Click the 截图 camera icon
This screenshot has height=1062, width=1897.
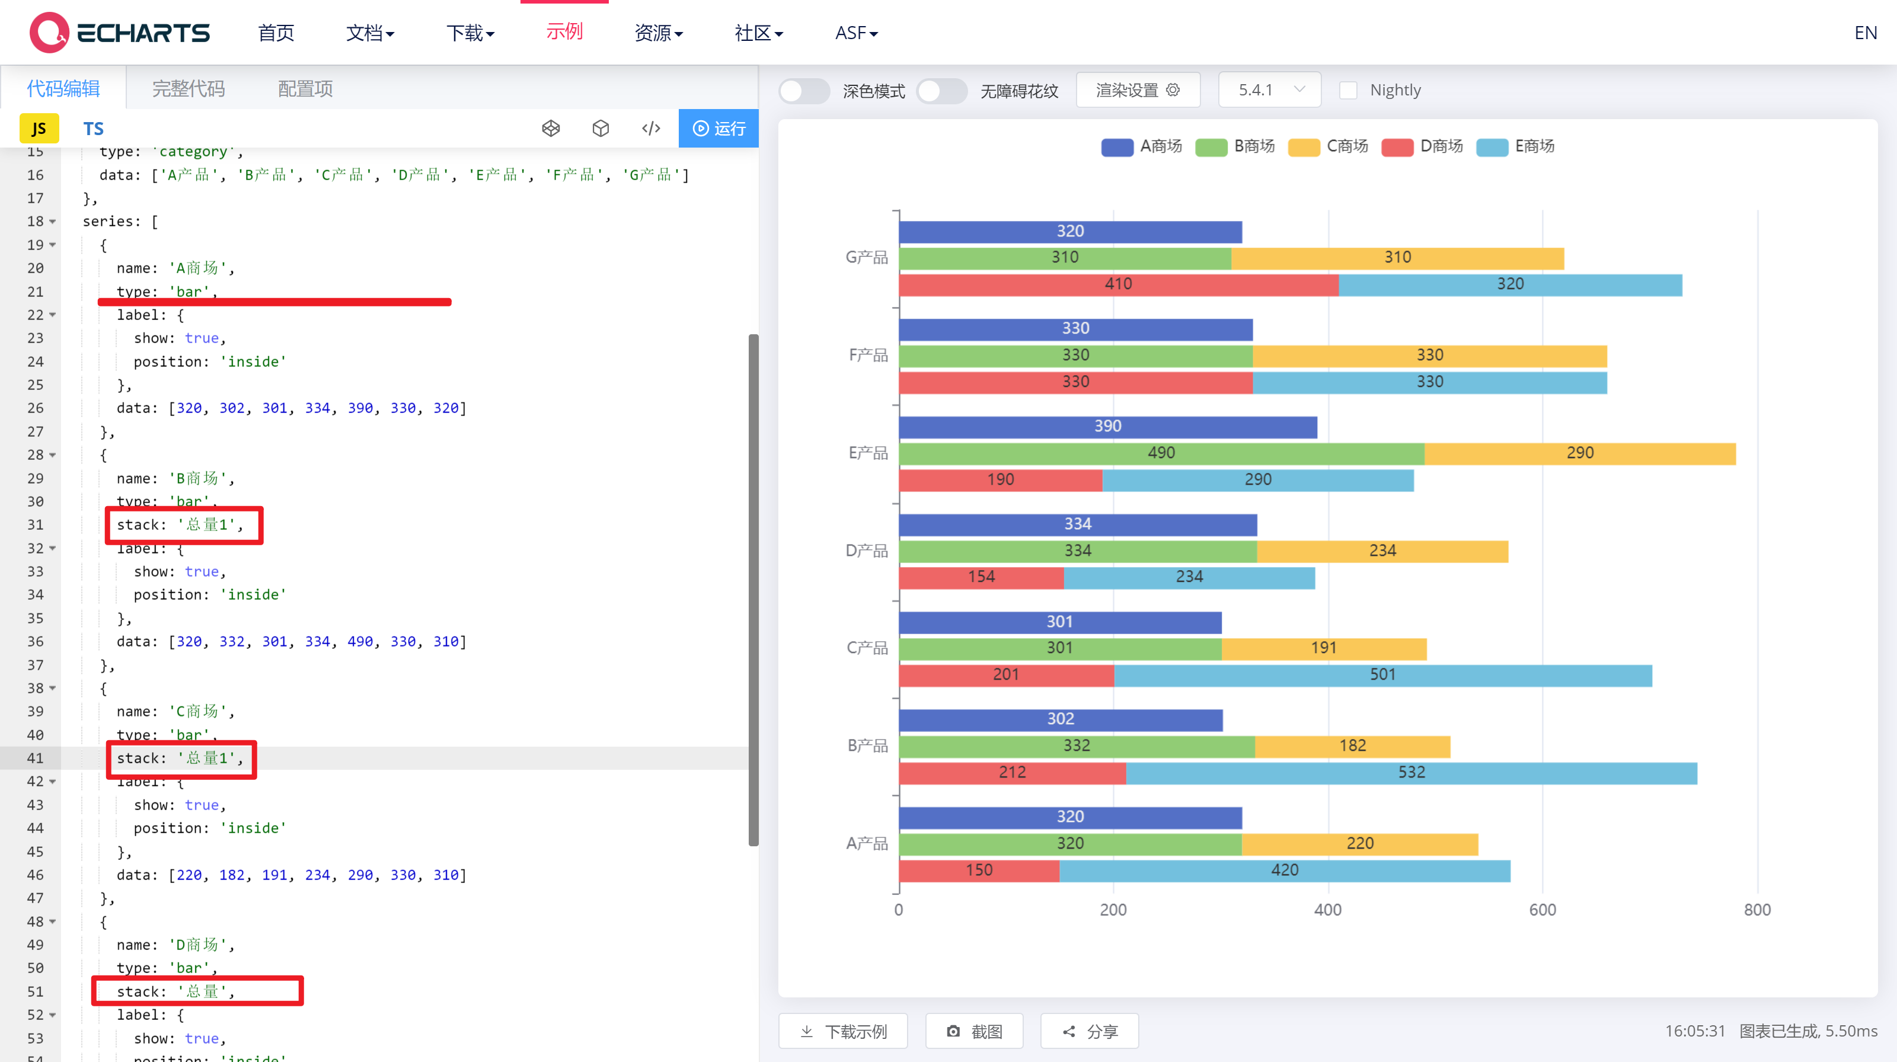(953, 1031)
